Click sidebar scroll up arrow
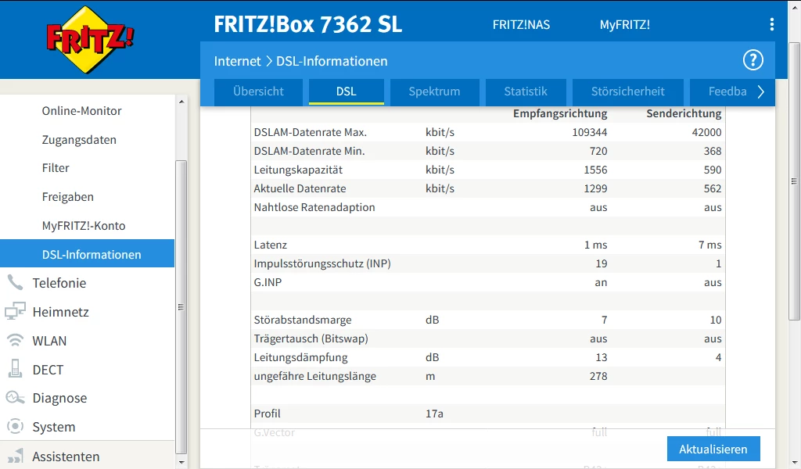The image size is (801, 469). [x=181, y=102]
